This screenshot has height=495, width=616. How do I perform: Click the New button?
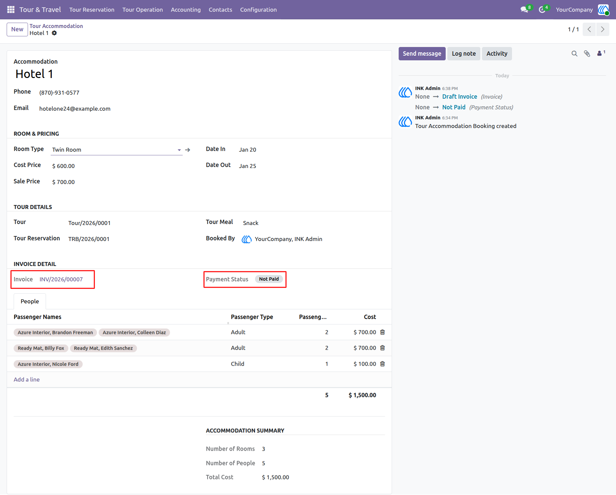click(x=17, y=29)
